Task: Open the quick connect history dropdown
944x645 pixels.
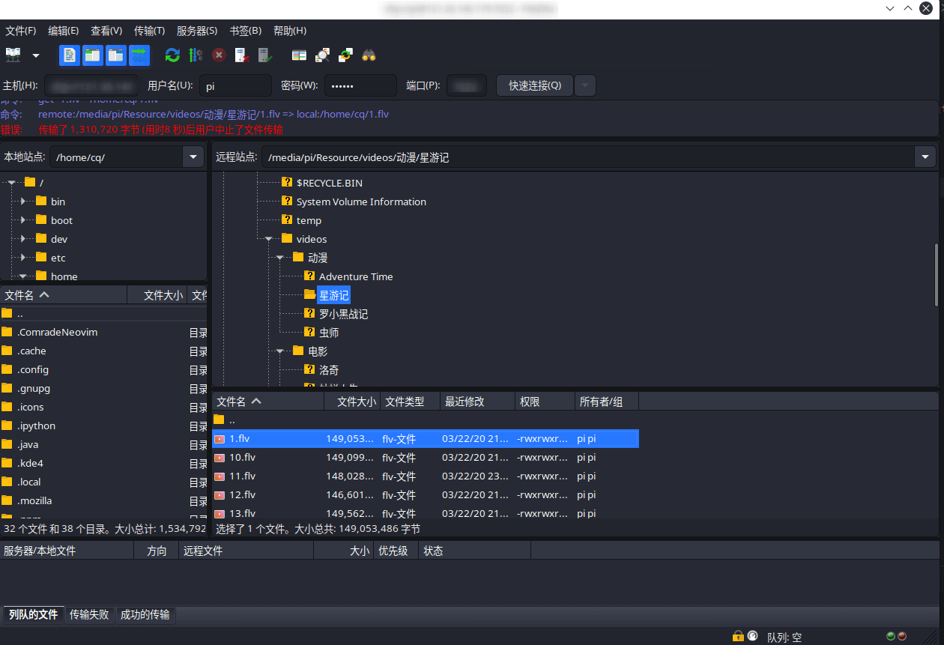Action: [x=585, y=85]
